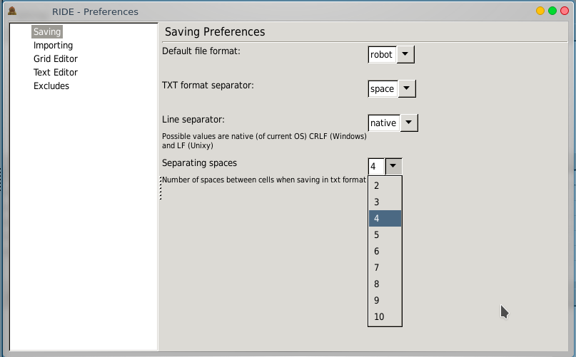This screenshot has width=576, height=357.
Task: Close the Preferences window with red button
Action: 565,11
